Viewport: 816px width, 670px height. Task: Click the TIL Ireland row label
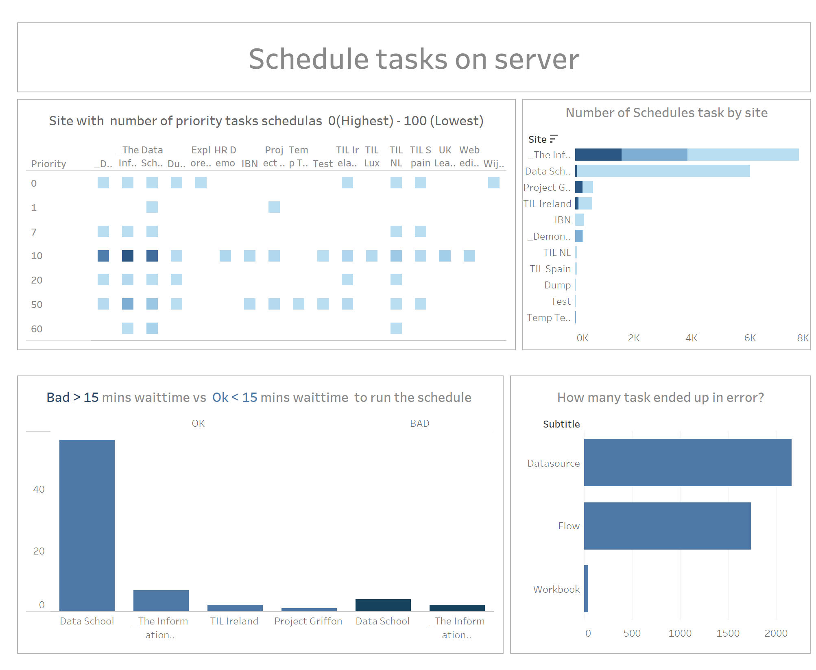coord(547,203)
